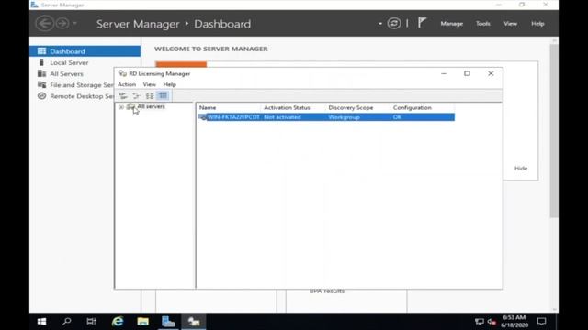Image resolution: width=588 pixels, height=330 pixels.
Task: Open taskbar search
Action: coord(67,322)
